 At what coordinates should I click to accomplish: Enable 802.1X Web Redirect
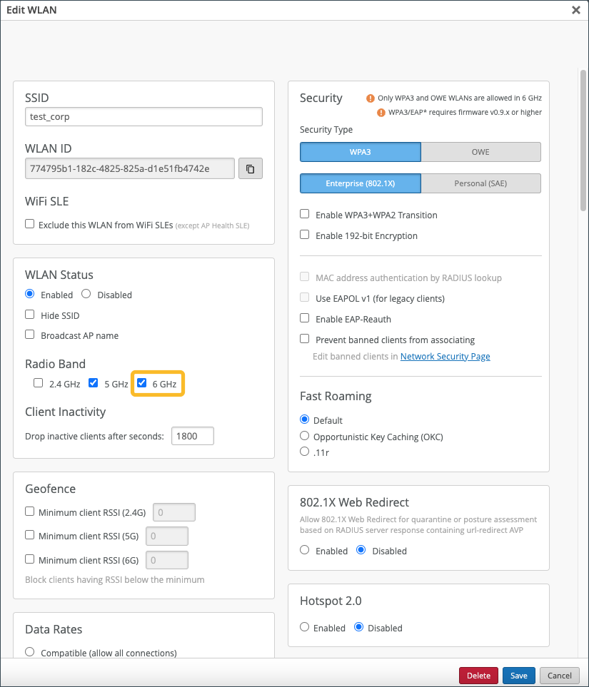305,550
